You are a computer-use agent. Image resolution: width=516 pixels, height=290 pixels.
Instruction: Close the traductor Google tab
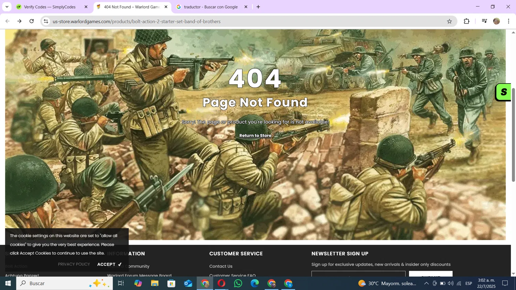tap(246, 7)
